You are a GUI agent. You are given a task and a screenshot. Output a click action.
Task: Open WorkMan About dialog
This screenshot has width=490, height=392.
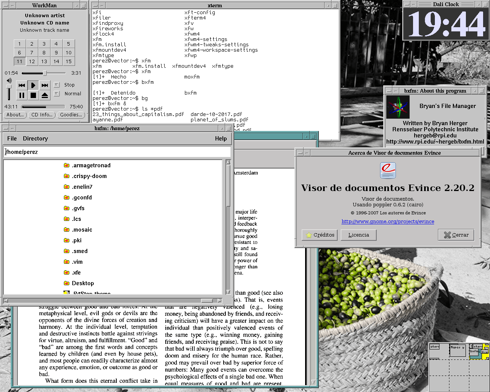pyautogui.click(x=15, y=115)
